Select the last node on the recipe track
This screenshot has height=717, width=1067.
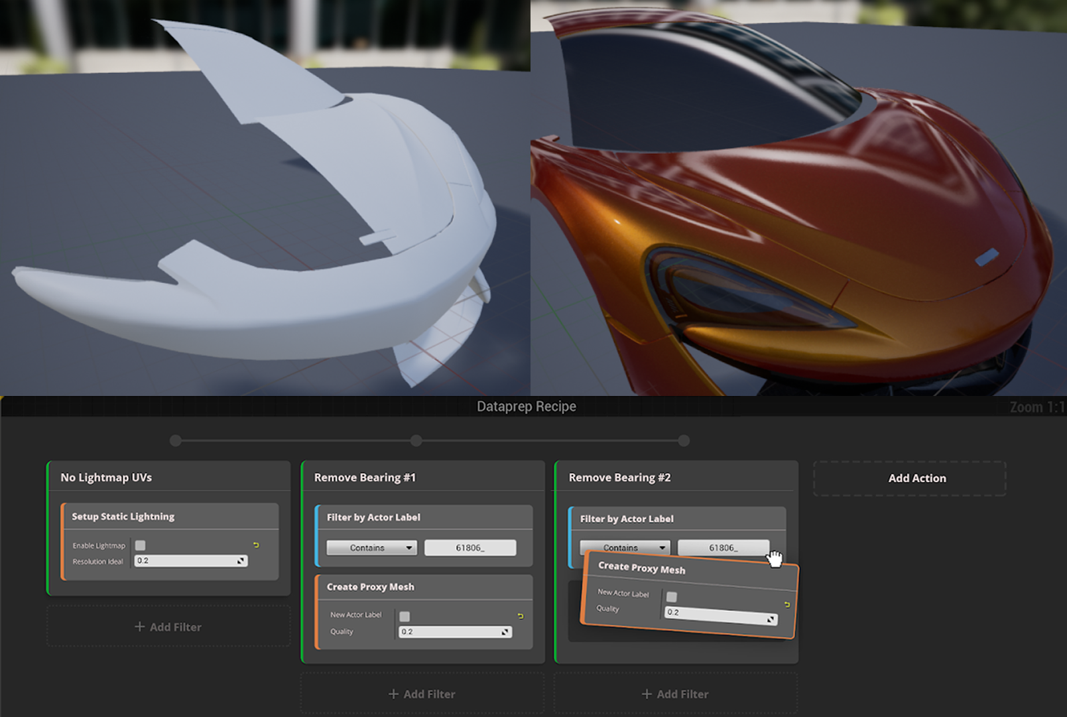(x=684, y=440)
